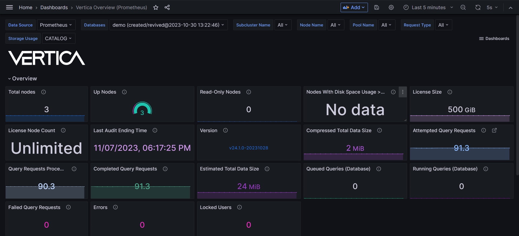Open the Prometheus data source dropdown
519x236 pixels.
click(x=56, y=25)
